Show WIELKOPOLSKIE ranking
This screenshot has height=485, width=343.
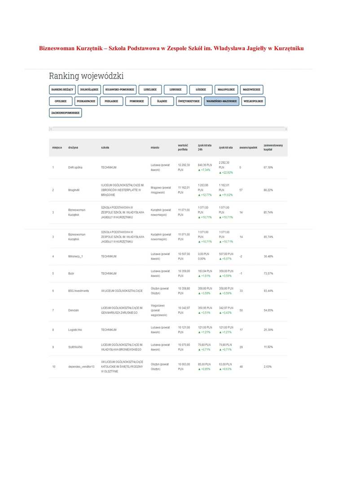[x=253, y=101]
